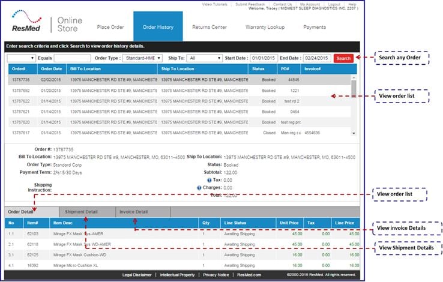Click the info icon beside Tax

coord(209,180)
